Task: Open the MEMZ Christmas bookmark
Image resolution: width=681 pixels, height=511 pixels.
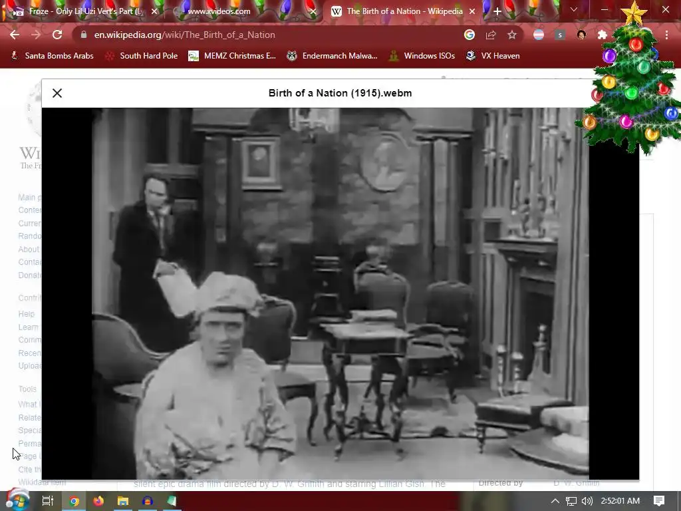Action: pyautogui.click(x=232, y=56)
